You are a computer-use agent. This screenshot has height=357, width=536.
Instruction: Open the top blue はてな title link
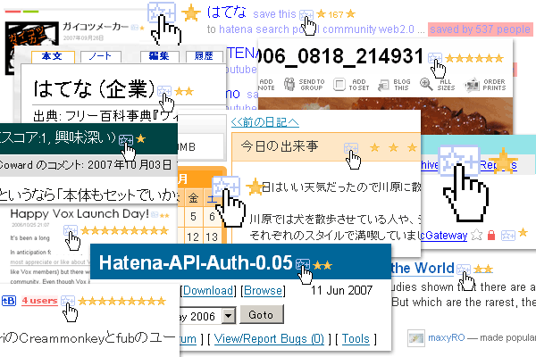point(227,12)
